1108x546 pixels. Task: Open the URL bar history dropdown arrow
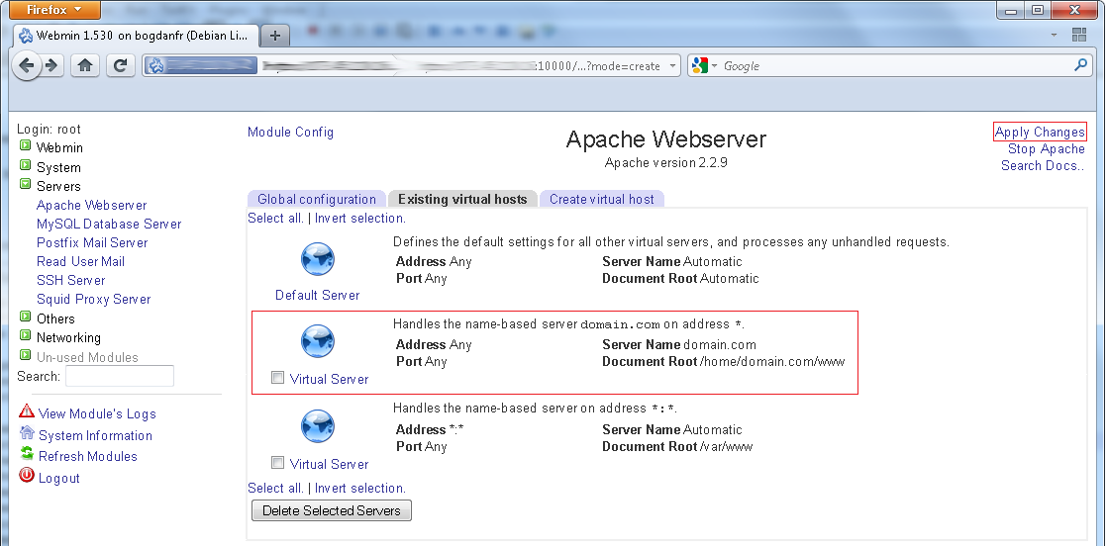click(673, 66)
